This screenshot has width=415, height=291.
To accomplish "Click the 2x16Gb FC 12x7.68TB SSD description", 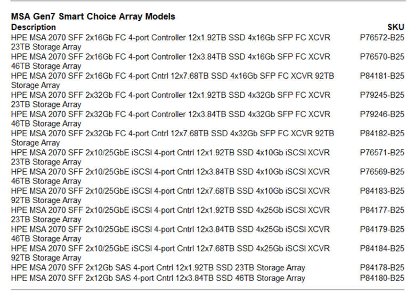I will [x=173, y=81].
